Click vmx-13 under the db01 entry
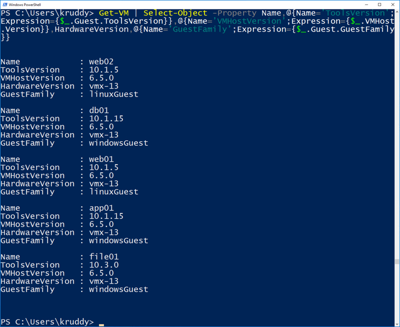400x327 pixels. pos(104,135)
